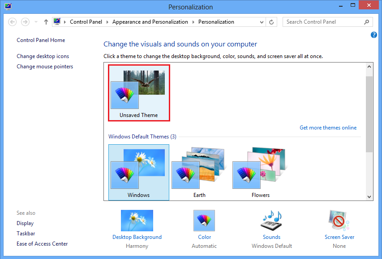Click the theme list scroll up arrow

coord(369,67)
